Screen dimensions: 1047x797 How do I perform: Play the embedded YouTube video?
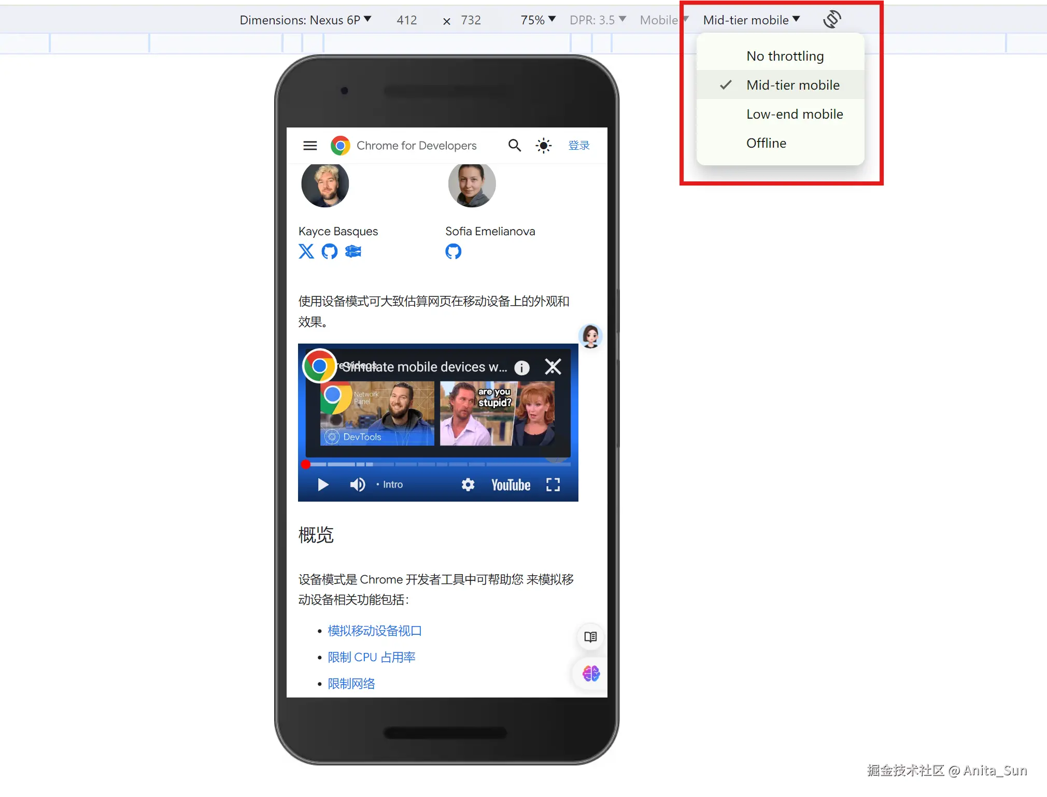point(323,485)
